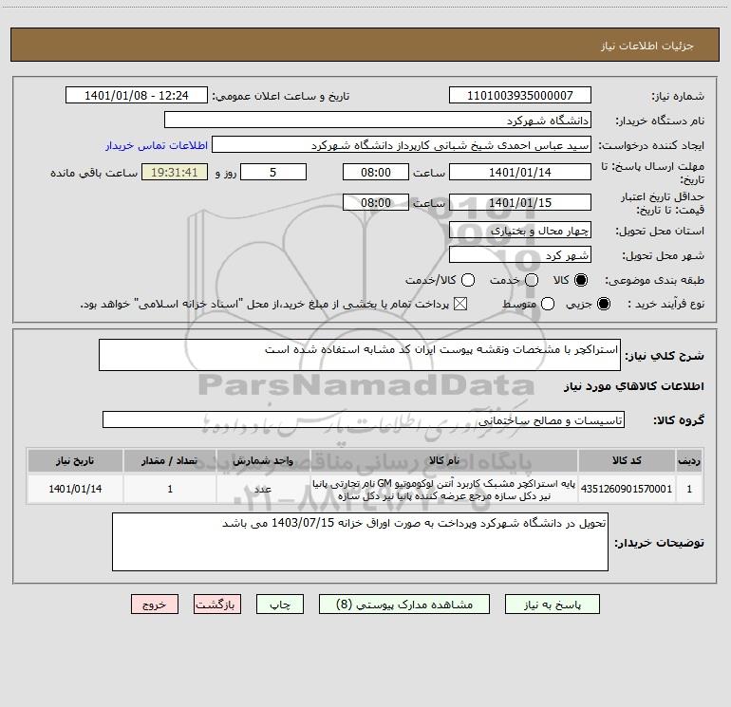This screenshot has width=731, height=707.
Task: Select the جزیی purchase type radio
Action: [x=603, y=304]
